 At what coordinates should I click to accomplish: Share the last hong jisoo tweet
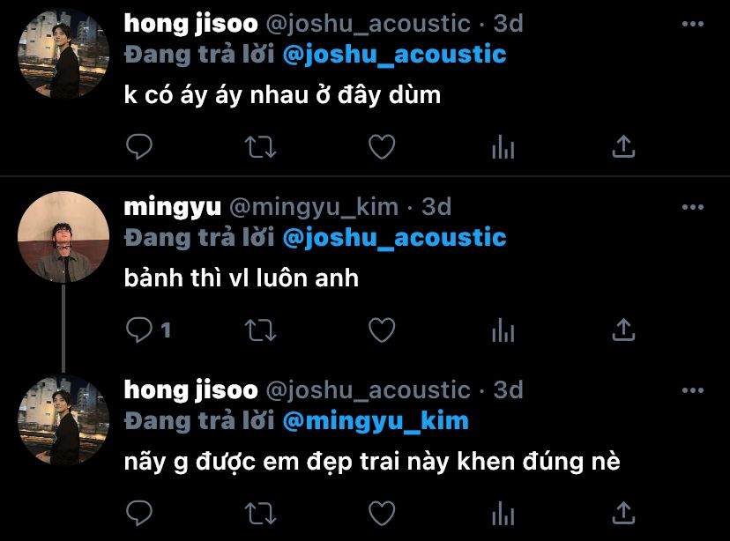pos(623,513)
